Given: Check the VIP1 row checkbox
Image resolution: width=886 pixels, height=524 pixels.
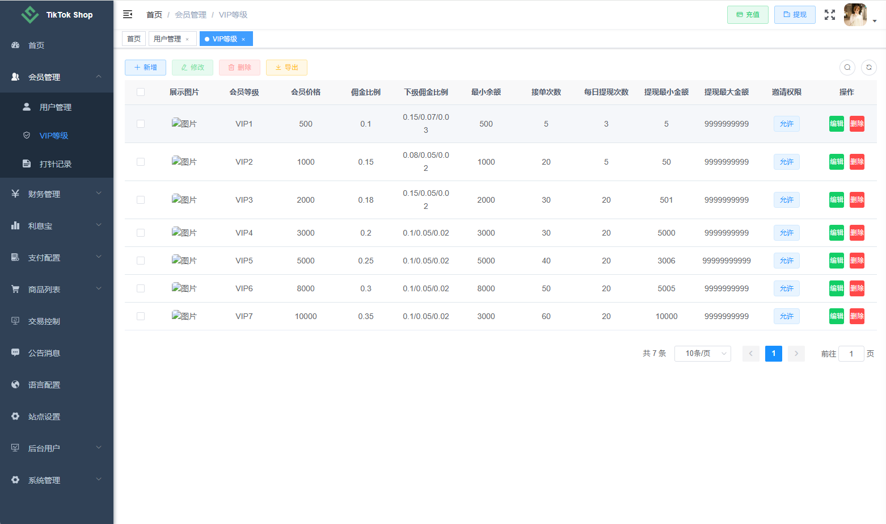Looking at the screenshot, I should [141, 124].
